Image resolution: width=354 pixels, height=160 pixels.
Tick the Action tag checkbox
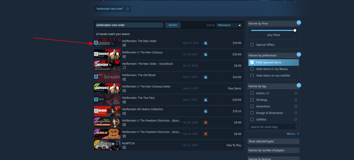click(252, 93)
